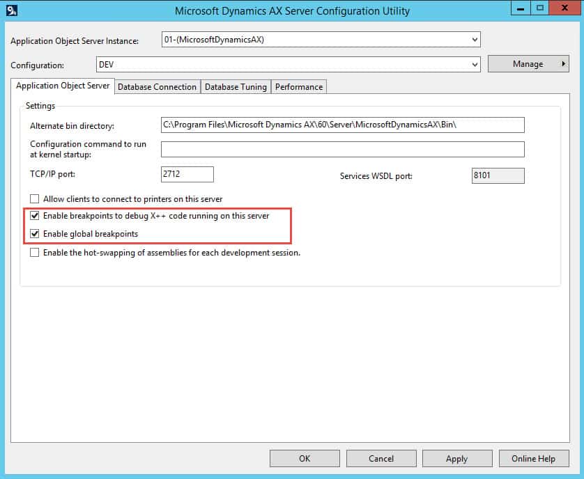Open Online Help
Viewport: 584px width, 479px height.
click(x=534, y=459)
